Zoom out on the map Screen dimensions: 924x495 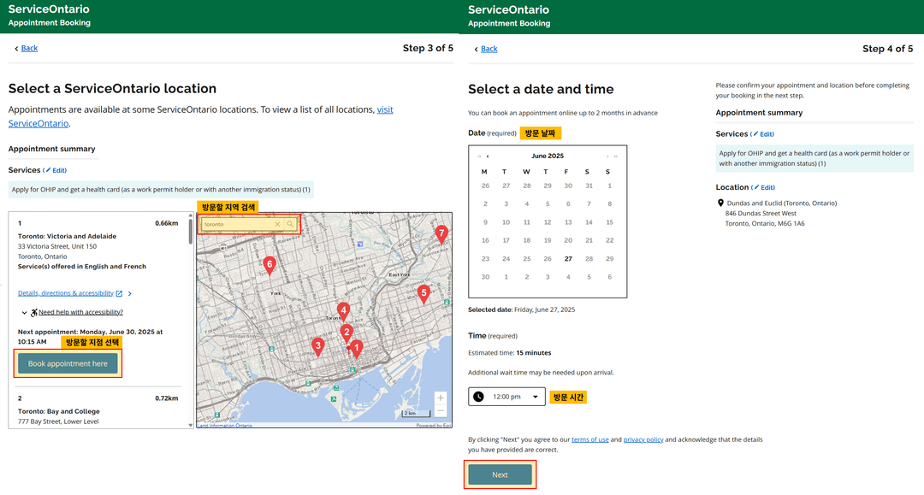click(440, 410)
